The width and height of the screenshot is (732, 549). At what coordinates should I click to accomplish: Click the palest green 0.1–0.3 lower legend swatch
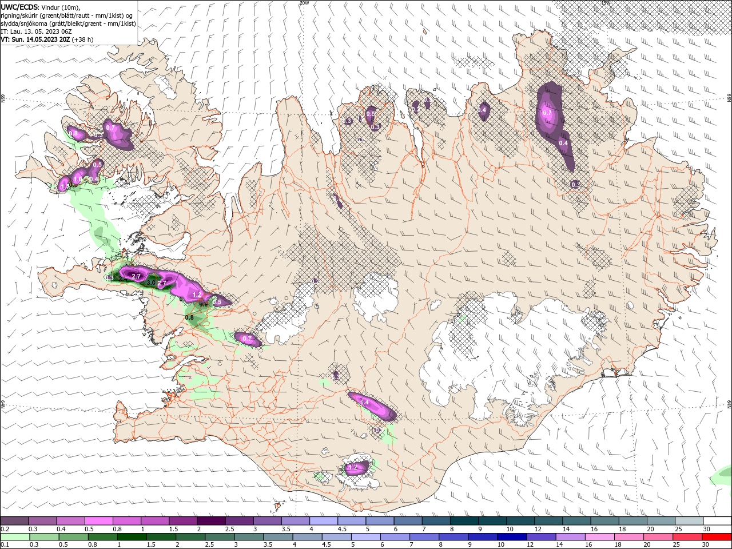click(15, 537)
